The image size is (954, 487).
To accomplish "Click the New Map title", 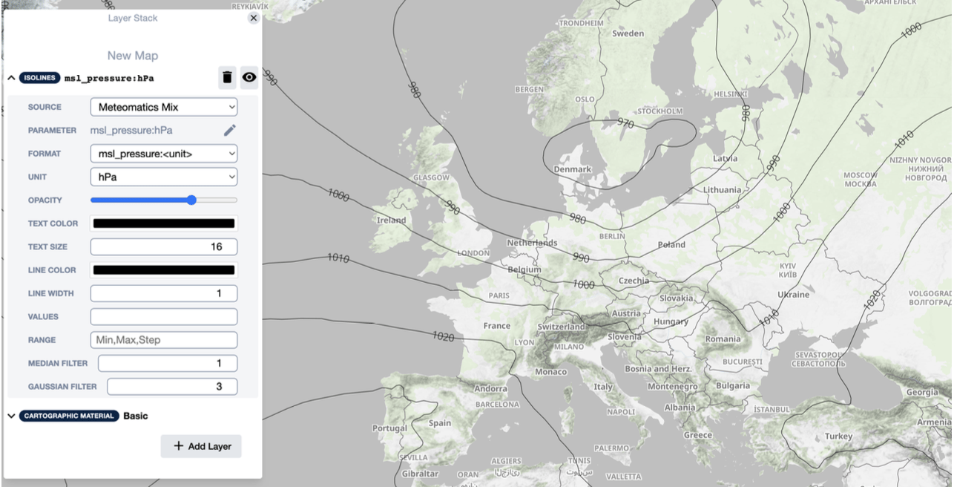I will pos(132,56).
